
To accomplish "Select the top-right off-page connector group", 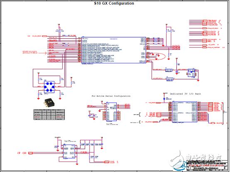I will point(207,34).
